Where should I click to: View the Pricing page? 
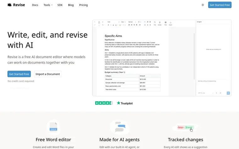pos(83,5)
